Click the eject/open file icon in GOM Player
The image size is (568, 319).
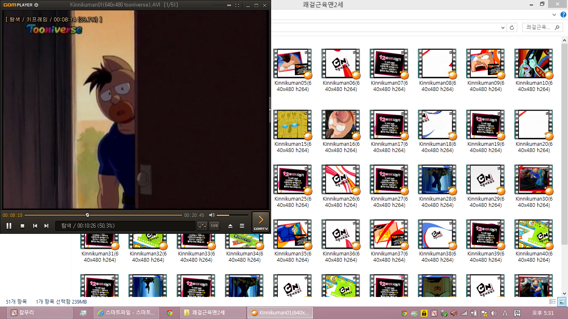[230, 226]
